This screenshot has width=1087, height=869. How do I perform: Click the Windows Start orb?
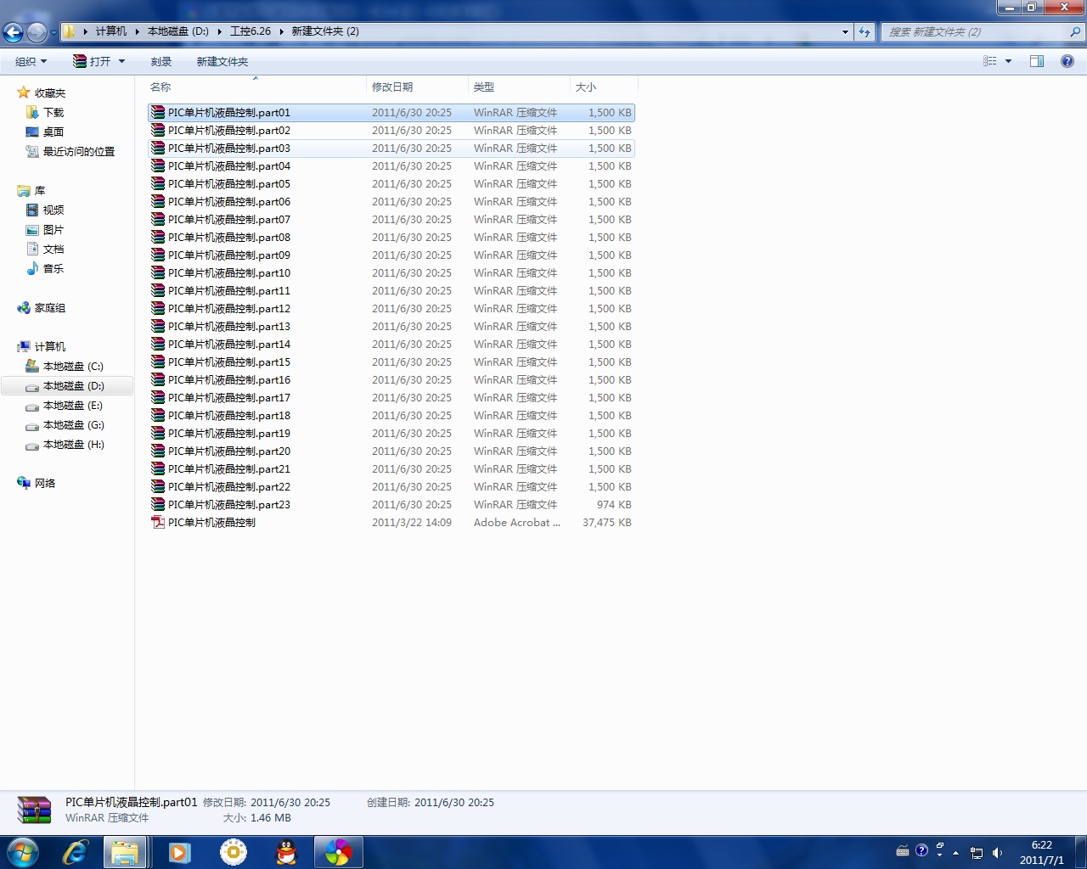click(22, 852)
